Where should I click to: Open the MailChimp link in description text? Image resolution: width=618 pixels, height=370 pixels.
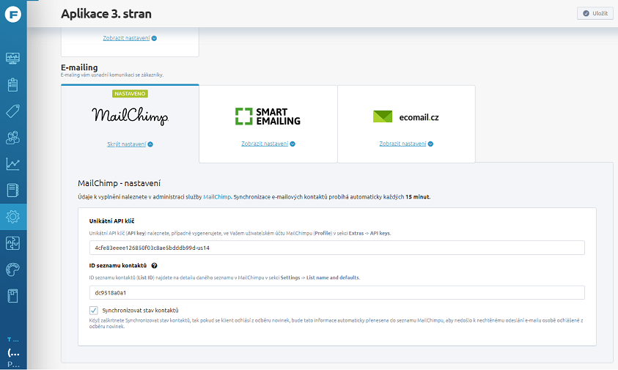click(217, 197)
